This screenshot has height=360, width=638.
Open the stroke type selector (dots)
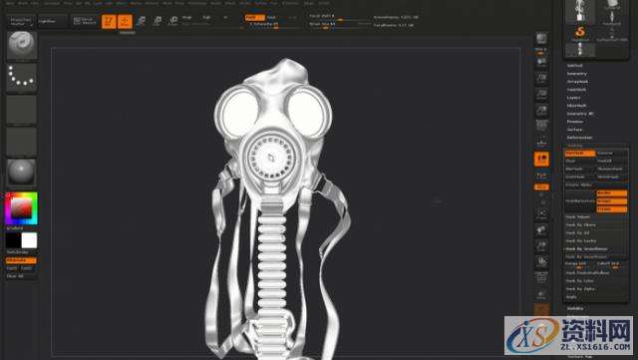pos(22,77)
